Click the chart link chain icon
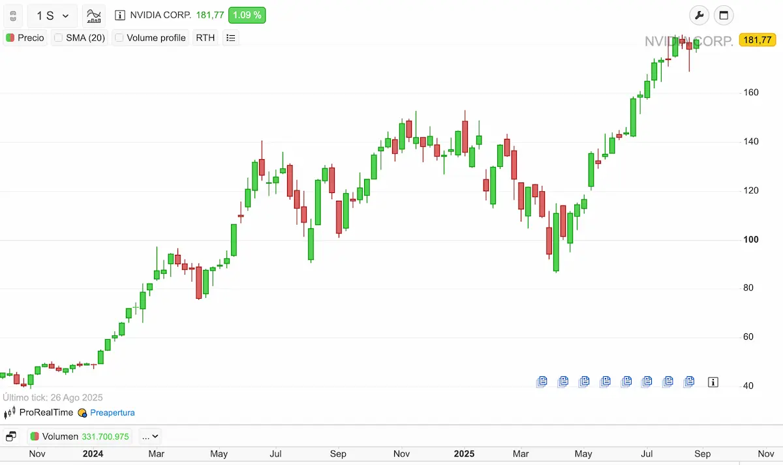The height and width of the screenshot is (465, 783). click(12, 16)
